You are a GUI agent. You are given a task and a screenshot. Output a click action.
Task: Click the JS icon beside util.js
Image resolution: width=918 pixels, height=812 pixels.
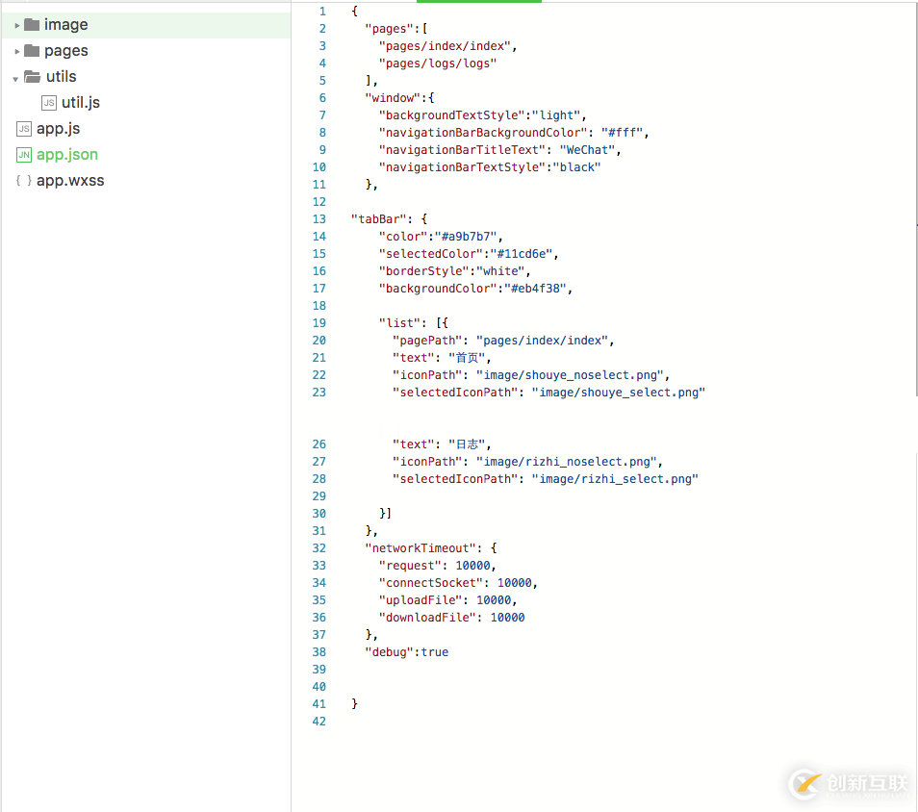(x=49, y=103)
